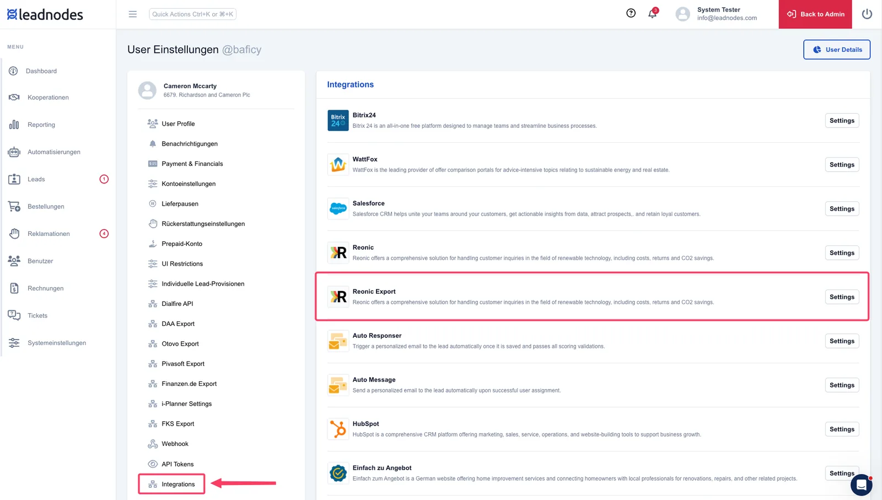
Task: Focus the Quick Actions search field
Action: (192, 14)
